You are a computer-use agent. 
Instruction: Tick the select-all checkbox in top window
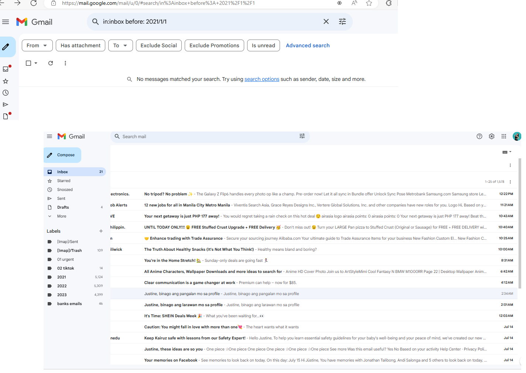pyautogui.click(x=28, y=63)
